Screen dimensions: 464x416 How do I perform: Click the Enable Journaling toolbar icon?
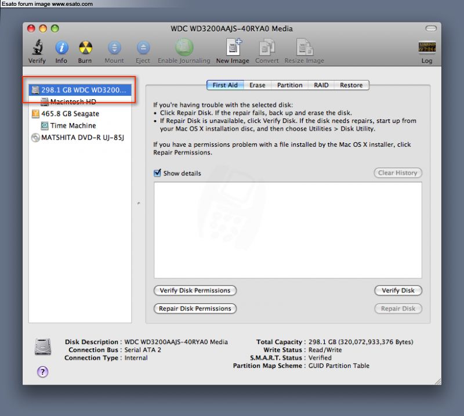[x=184, y=47]
